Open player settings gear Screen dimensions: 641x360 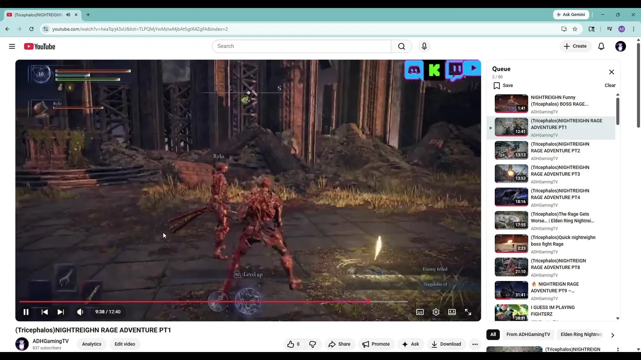click(436, 311)
